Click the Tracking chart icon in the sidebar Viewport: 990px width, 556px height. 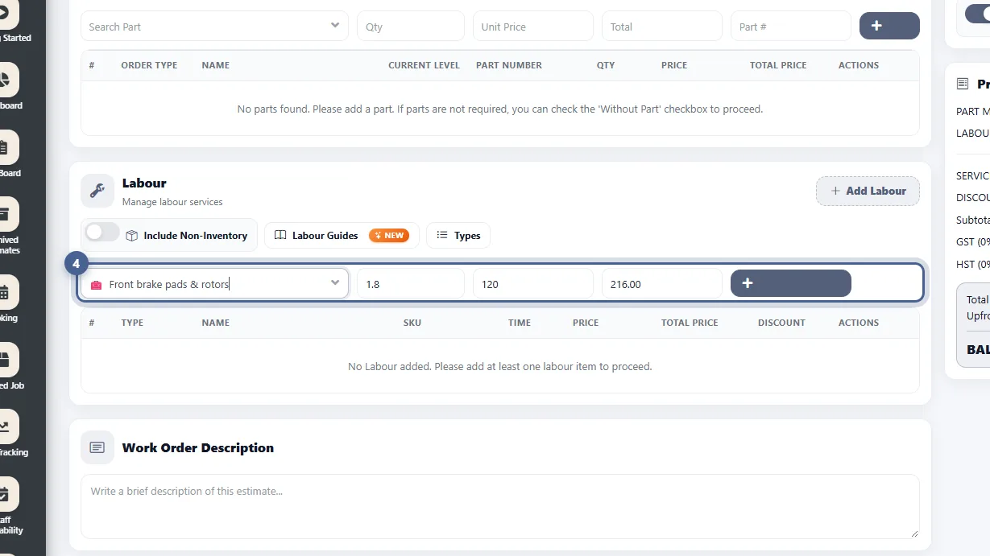[x=3, y=426]
